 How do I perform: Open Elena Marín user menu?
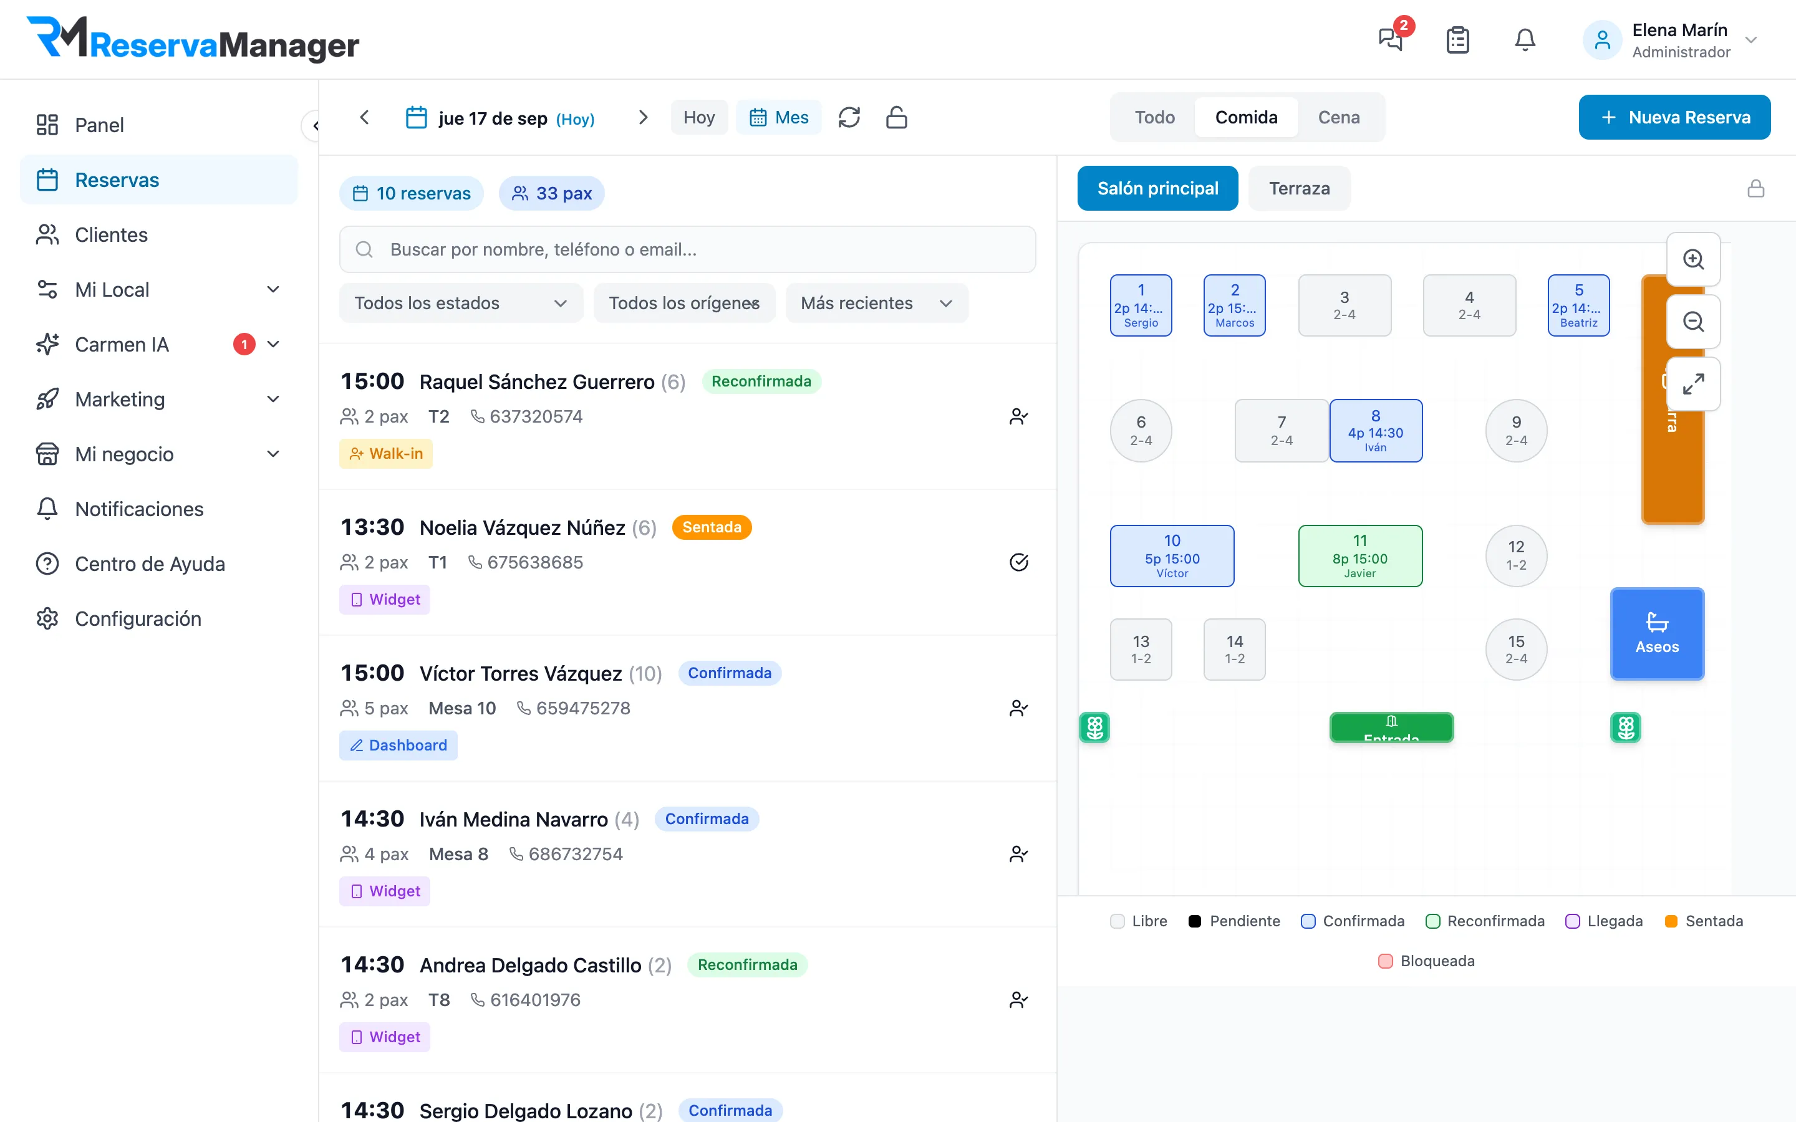coord(1670,40)
